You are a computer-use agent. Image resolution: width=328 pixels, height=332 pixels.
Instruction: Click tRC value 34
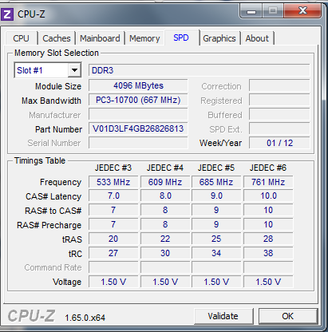(x=216, y=253)
